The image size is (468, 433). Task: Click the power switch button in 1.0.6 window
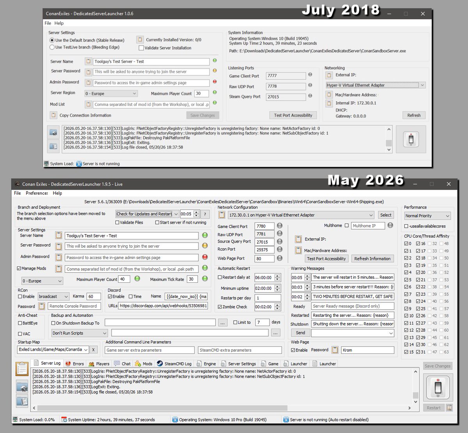(411, 139)
